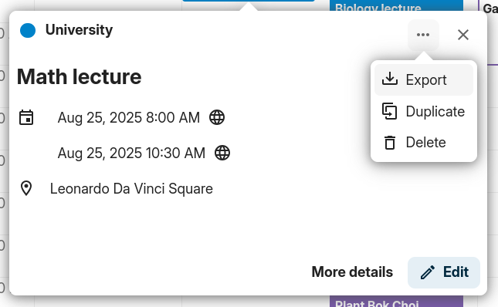
Task: Select Delete in the actions menu
Action: 424,143
